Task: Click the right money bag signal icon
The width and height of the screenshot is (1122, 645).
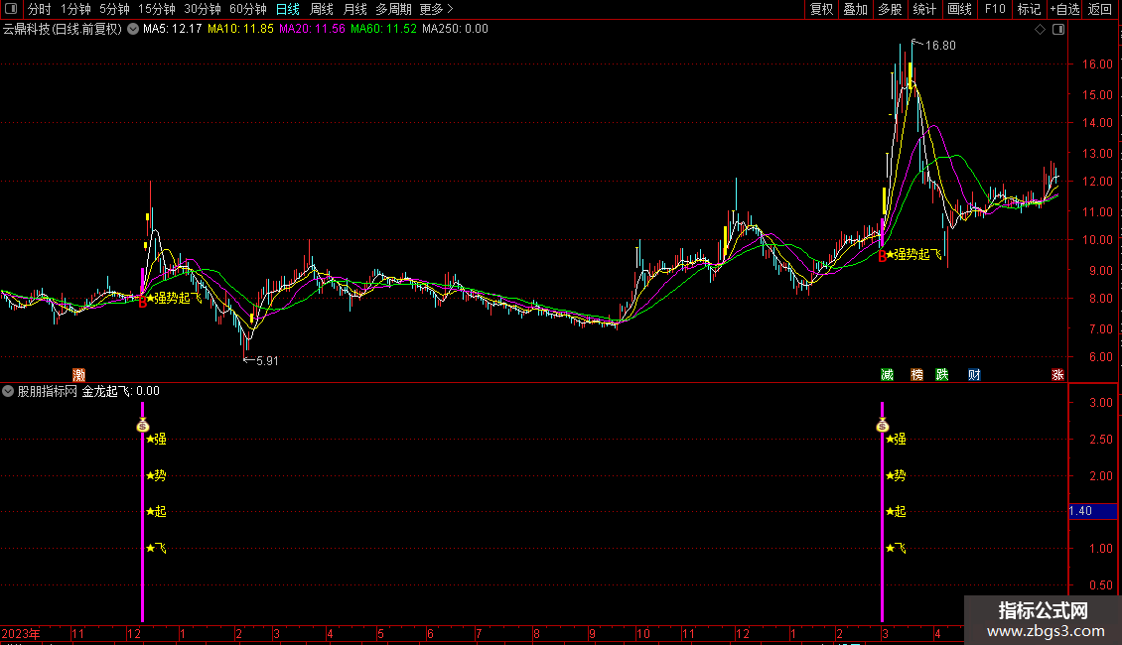Action: point(883,426)
